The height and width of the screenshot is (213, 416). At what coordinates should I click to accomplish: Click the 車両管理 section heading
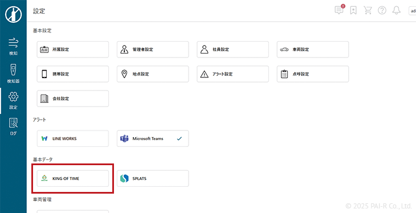pos(42,199)
